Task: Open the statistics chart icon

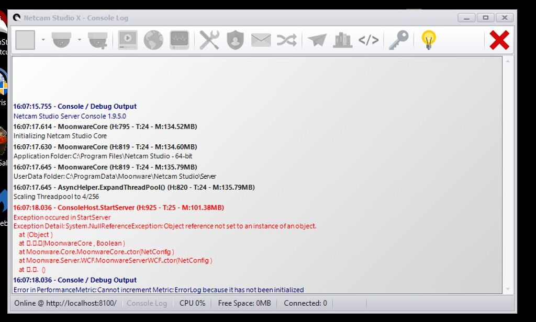Action: click(x=343, y=40)
